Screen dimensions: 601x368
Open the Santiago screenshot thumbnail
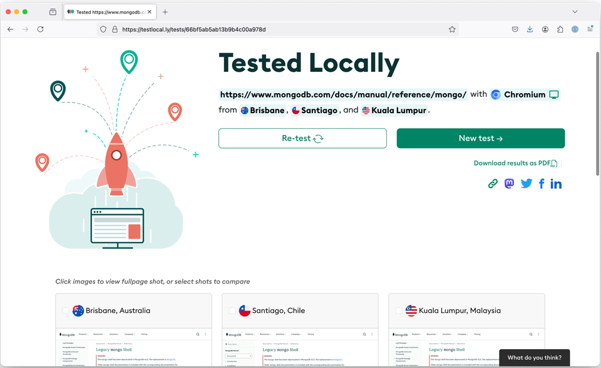(x=300, y=348)
